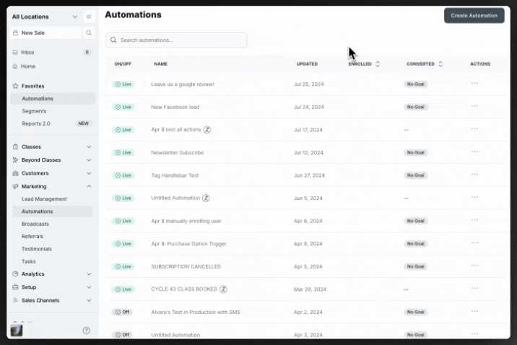Toggle Live status for CYCLE 43 CLASS BOOKED
517x345 pixels.
click(123, 289)
